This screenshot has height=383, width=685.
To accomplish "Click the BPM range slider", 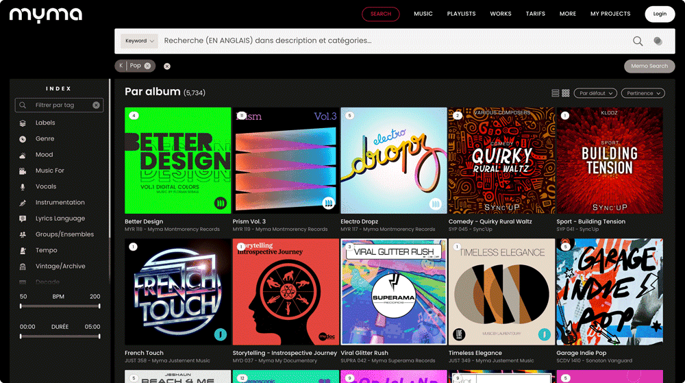I will pyautogui.click(x=60, y=306).
